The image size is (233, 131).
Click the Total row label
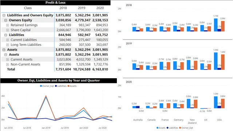(11, 69)
